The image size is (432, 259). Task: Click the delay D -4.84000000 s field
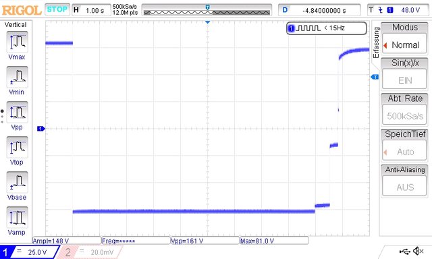tap(319, 10)
